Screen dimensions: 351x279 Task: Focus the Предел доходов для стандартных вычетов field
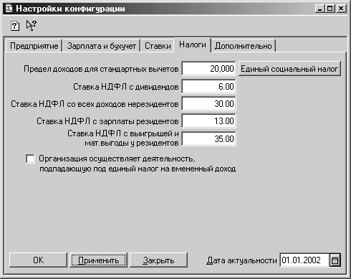tap(208, 69)
